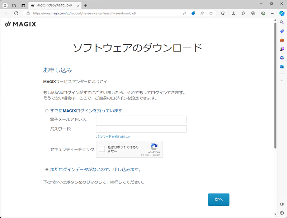Image resolution: width=287 pixels, height=218 pixels.
Task: Open a new browser tab
Action: tap(85, 5)
